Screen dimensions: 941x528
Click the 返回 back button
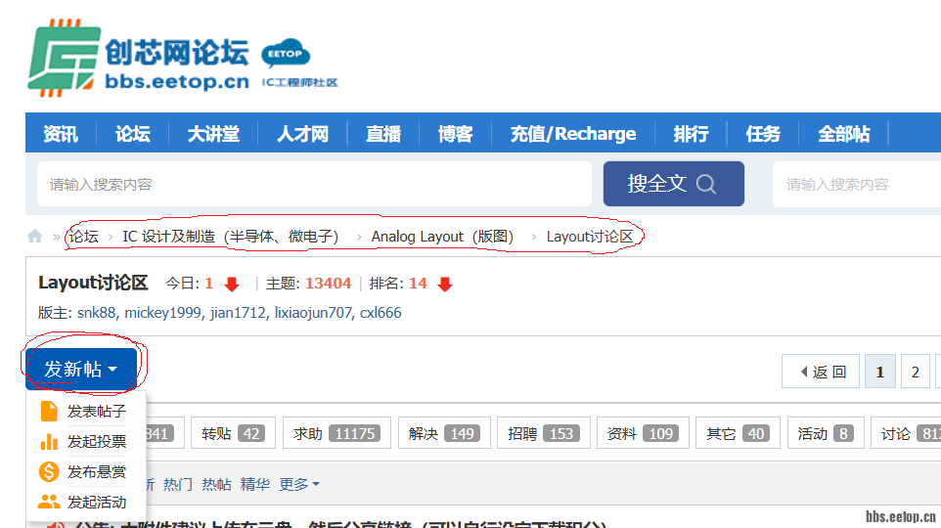click(x=821, y=372)
